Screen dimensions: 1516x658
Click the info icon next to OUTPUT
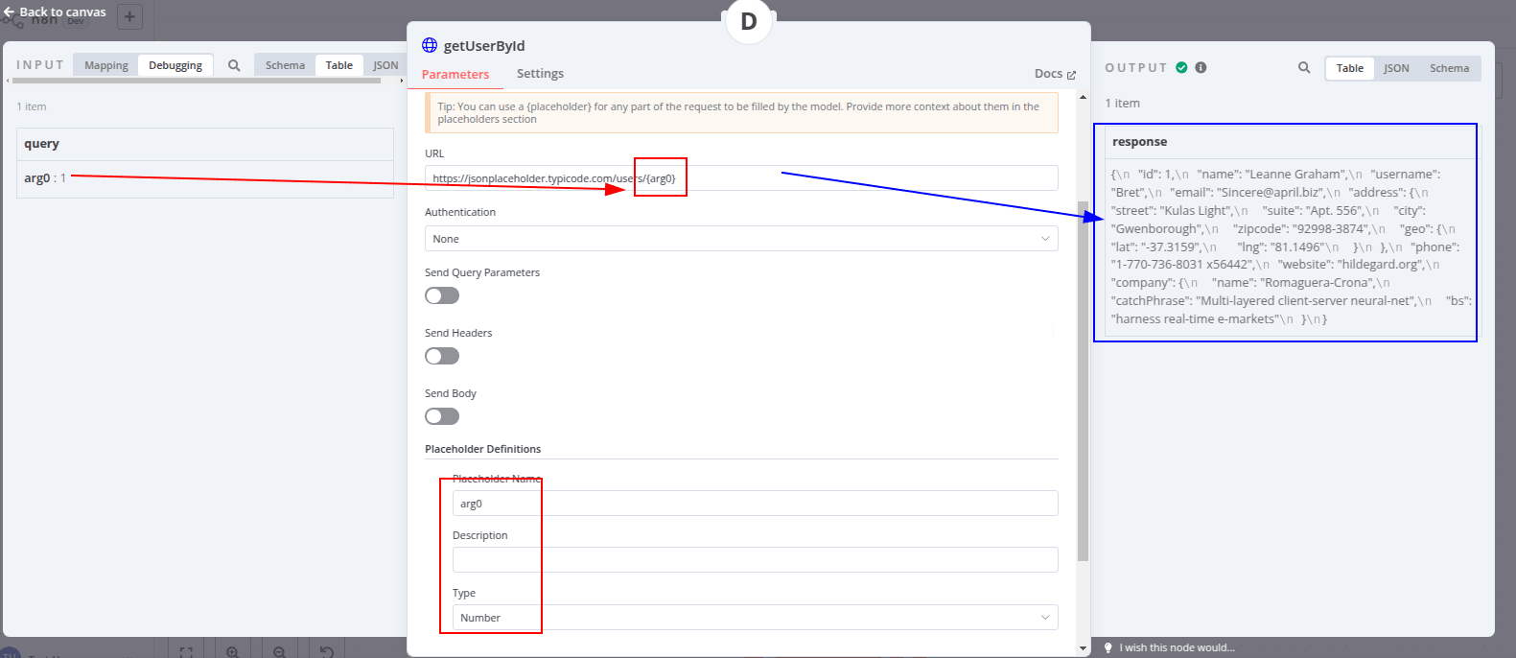point(1200,67)
